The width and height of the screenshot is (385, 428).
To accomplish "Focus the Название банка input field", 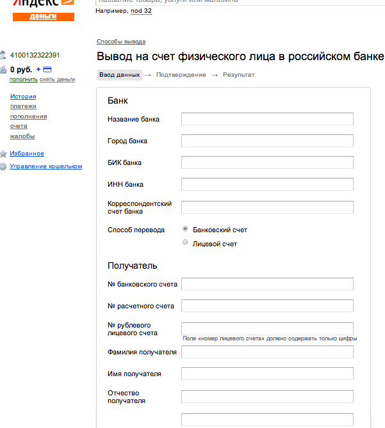I will [x=267, y=119].
